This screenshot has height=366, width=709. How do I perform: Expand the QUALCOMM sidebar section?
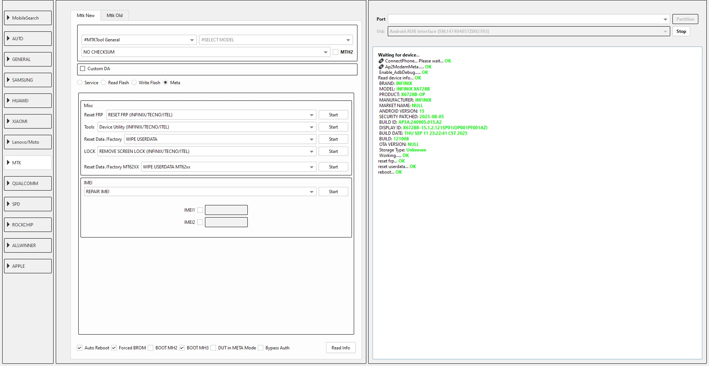pyautogui.click(x=28, y=183)
